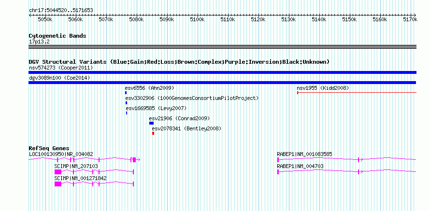Click the 5170k ruler tick label
The image size is (430, 211).
point(410,20)
